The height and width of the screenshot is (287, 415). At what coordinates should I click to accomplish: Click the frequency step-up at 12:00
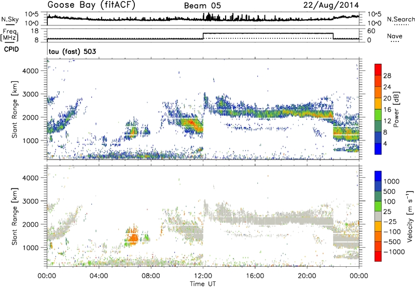pyautogui.click(x=203, y=36)
